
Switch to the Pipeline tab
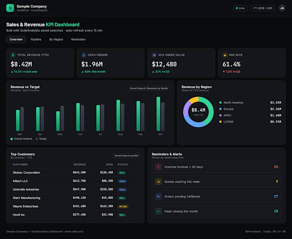point(36,39)
